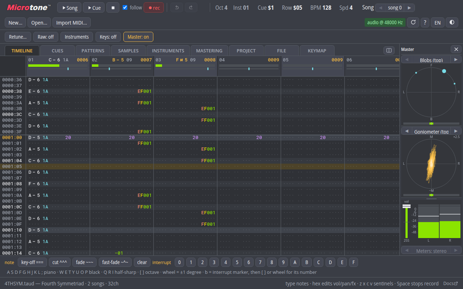Insert cut ^^^ sentinel
The height and width of the screenshot is (289, 463).
point(60,262)
